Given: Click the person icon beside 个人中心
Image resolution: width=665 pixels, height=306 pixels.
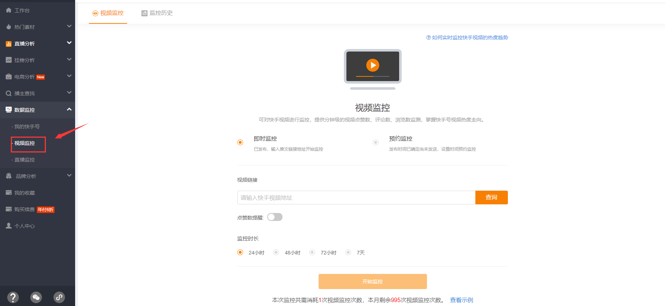Looking at the screenshot, I should pos(9,226).
